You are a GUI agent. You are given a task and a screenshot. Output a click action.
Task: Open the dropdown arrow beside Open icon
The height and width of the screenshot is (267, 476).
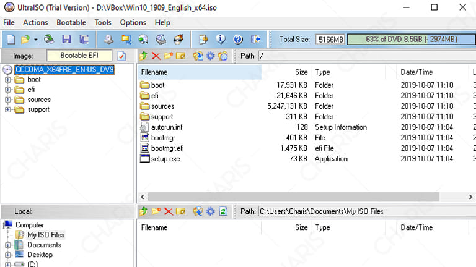36,40
